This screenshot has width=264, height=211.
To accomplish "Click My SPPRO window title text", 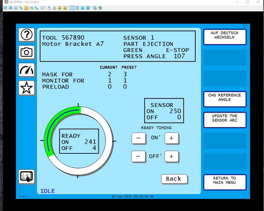I will pos(24,2).
